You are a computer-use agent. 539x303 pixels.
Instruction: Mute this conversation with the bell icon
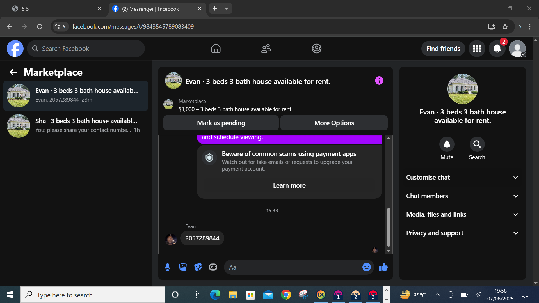click(447, 144)
